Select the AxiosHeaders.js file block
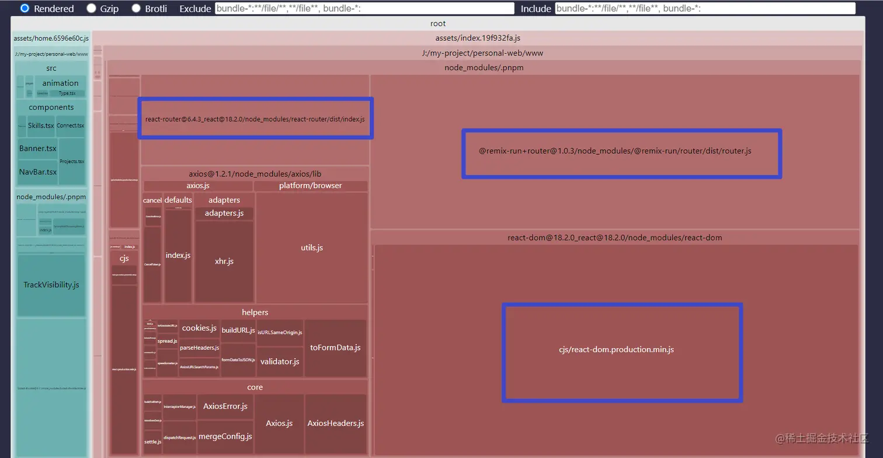 tap(336, 424)
